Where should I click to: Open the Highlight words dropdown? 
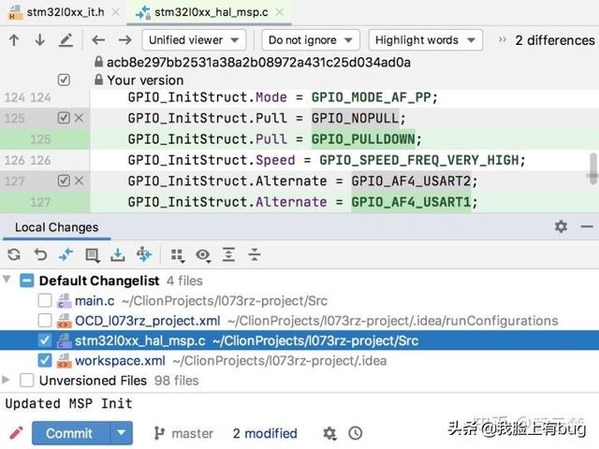point(425,39)
